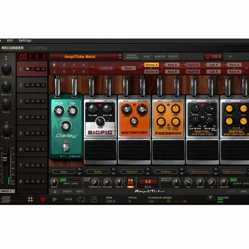
Task: Click the noise gate THRESHOLD knob
Action: coord(95,182)
